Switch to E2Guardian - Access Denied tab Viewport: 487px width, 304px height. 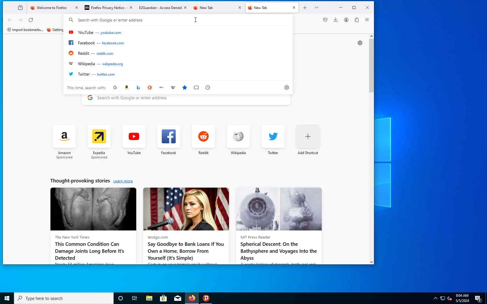[x=160, y=8]
